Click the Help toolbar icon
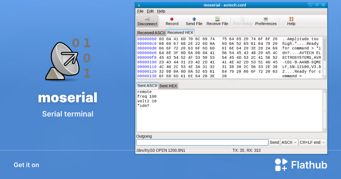Viewport: 341px width, 179px height. (x=291, y=21)
